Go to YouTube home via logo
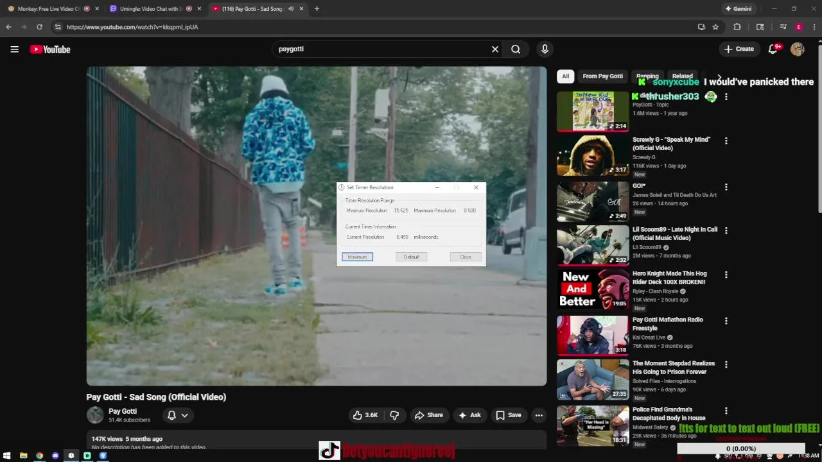The width and height of the screenshot is (822, 462). tap(50, 49)
